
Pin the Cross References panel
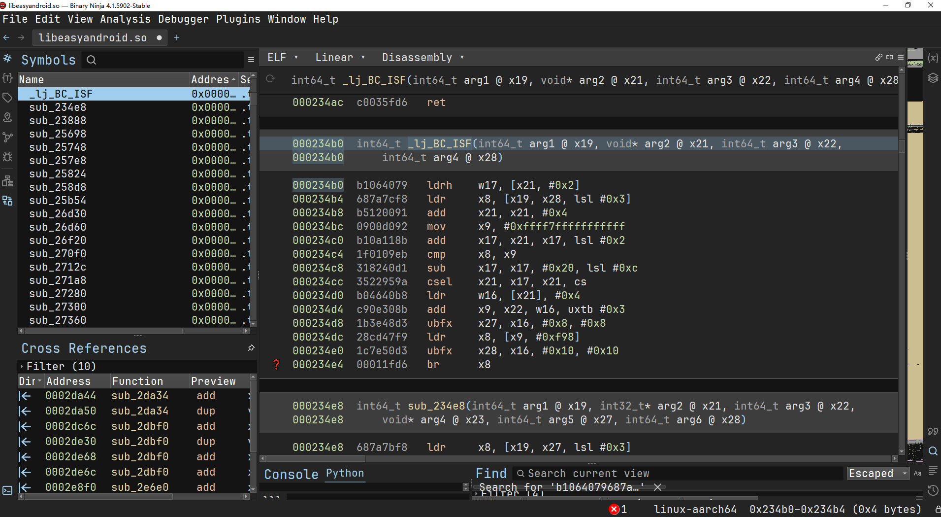click(x=251, y=348)
